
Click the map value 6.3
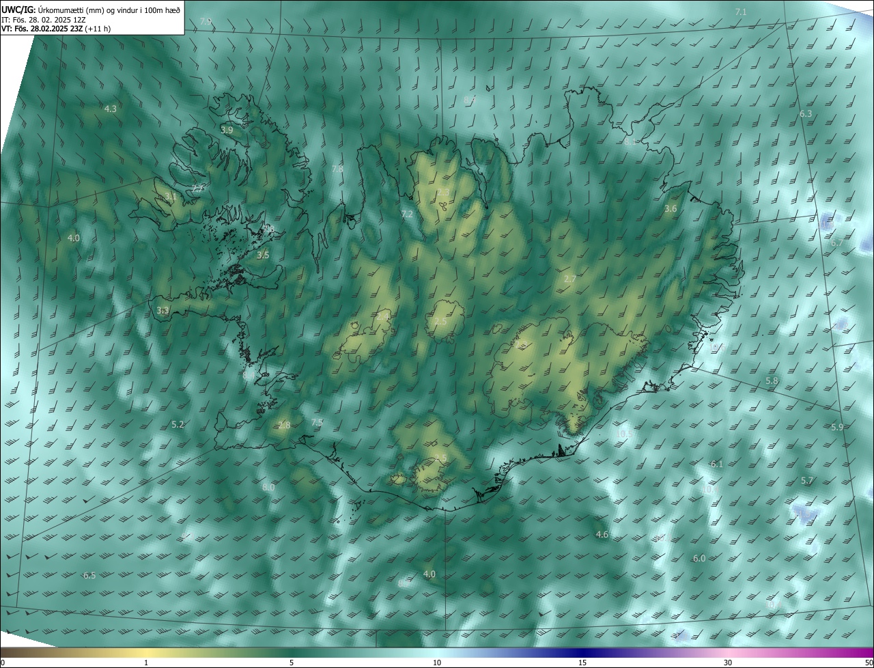(x=806, y=113)
